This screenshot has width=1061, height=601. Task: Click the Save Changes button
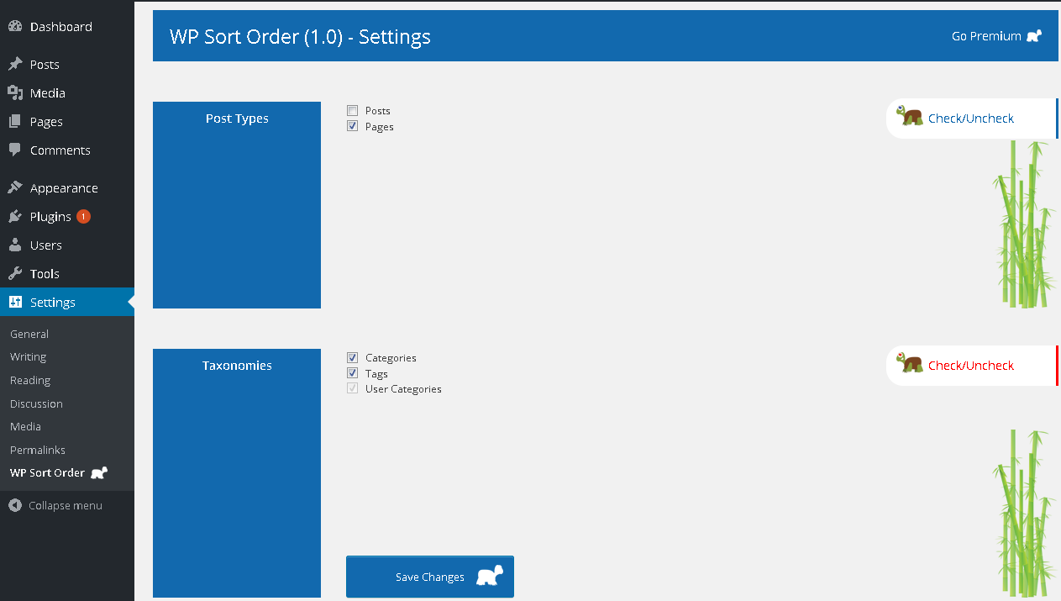pos(430,577)
